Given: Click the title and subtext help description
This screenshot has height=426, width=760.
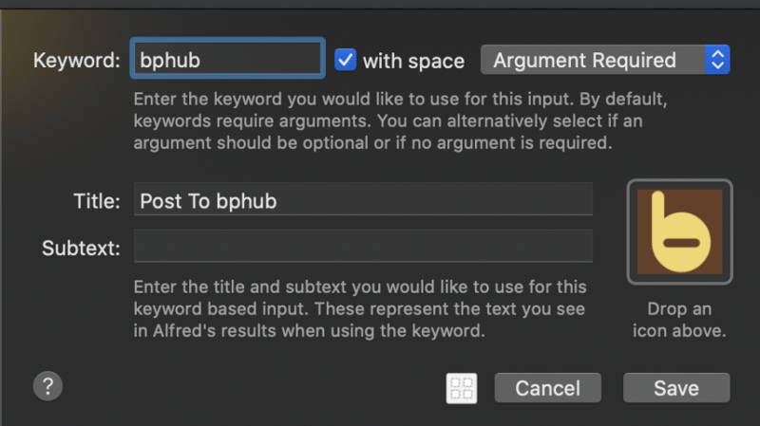Looking at the screenshot, I should [361, 309].
